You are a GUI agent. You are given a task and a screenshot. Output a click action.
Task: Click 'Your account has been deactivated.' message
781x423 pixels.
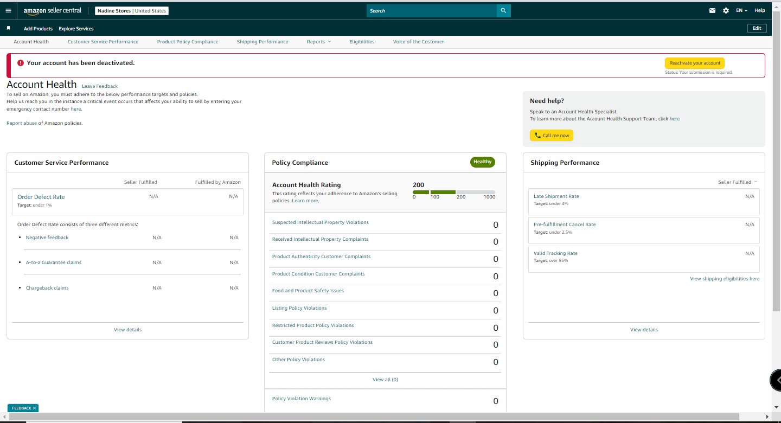tap(81, 63)
